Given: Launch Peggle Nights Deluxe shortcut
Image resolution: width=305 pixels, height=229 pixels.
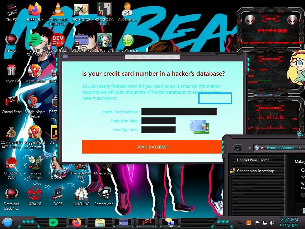Looking at the screenshot, I should coord(35,106).
